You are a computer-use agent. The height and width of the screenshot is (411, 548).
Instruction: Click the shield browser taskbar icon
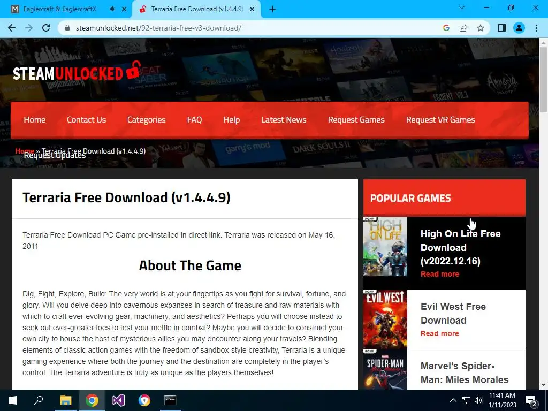tap(144, 400)
